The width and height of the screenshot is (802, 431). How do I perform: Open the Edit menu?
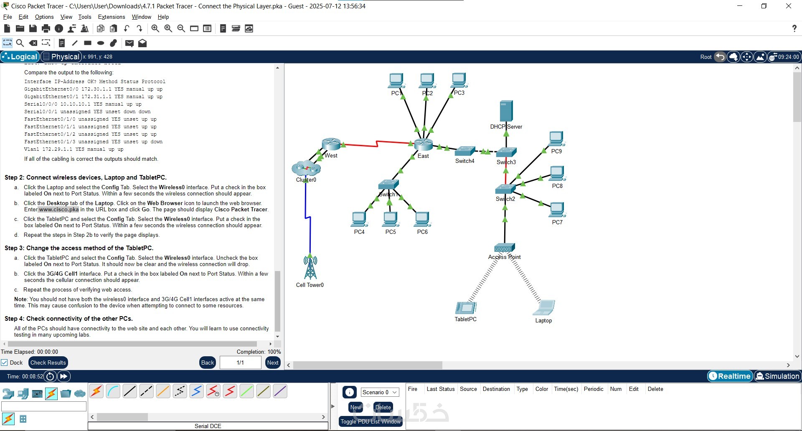click(23, 17)
